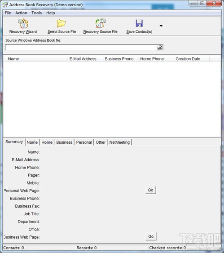Viewport: 224px width, 253px height.
Task: Click Go next to Personal Web Page
Action: tap(151, 190)
